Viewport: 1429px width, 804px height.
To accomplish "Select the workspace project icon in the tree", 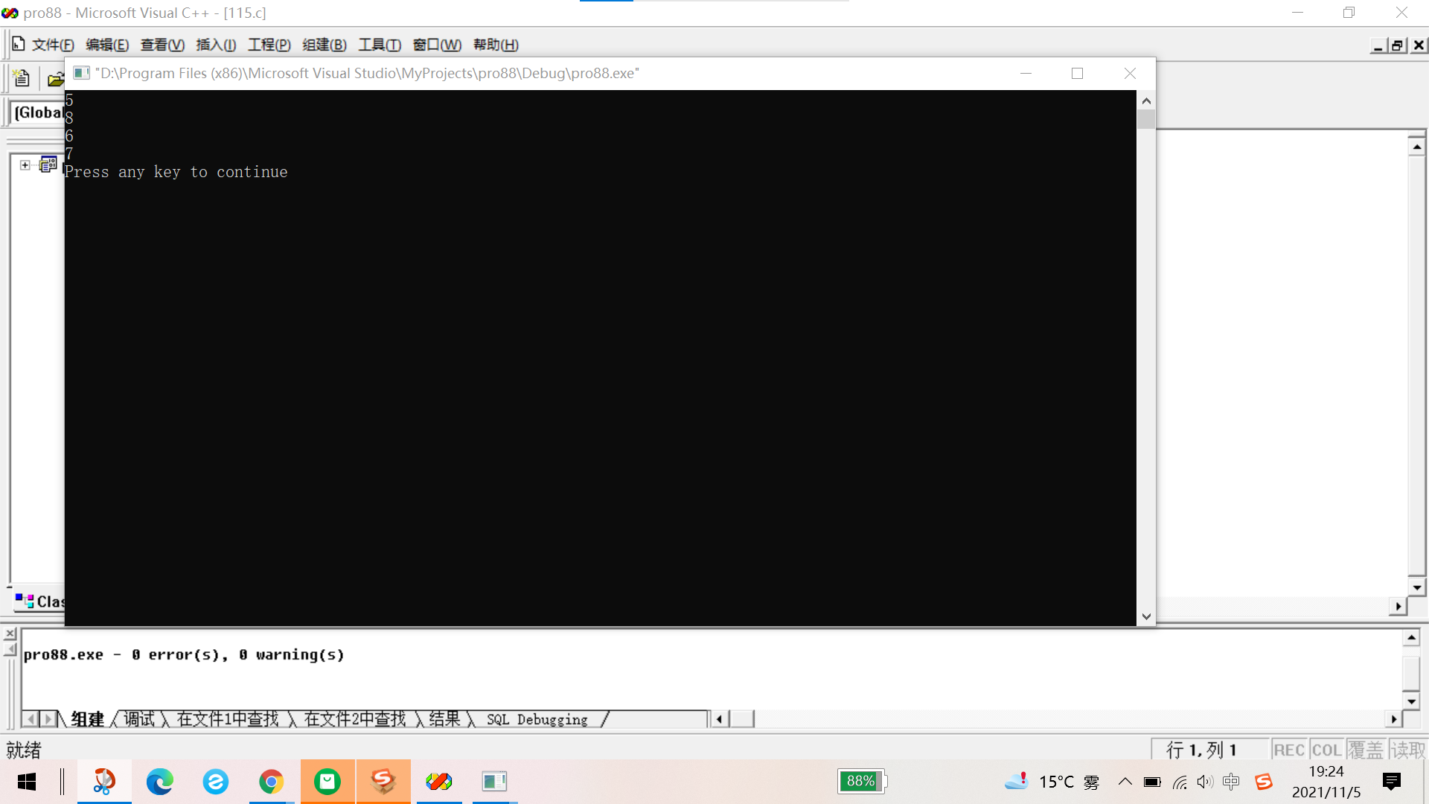I will 48,165.
